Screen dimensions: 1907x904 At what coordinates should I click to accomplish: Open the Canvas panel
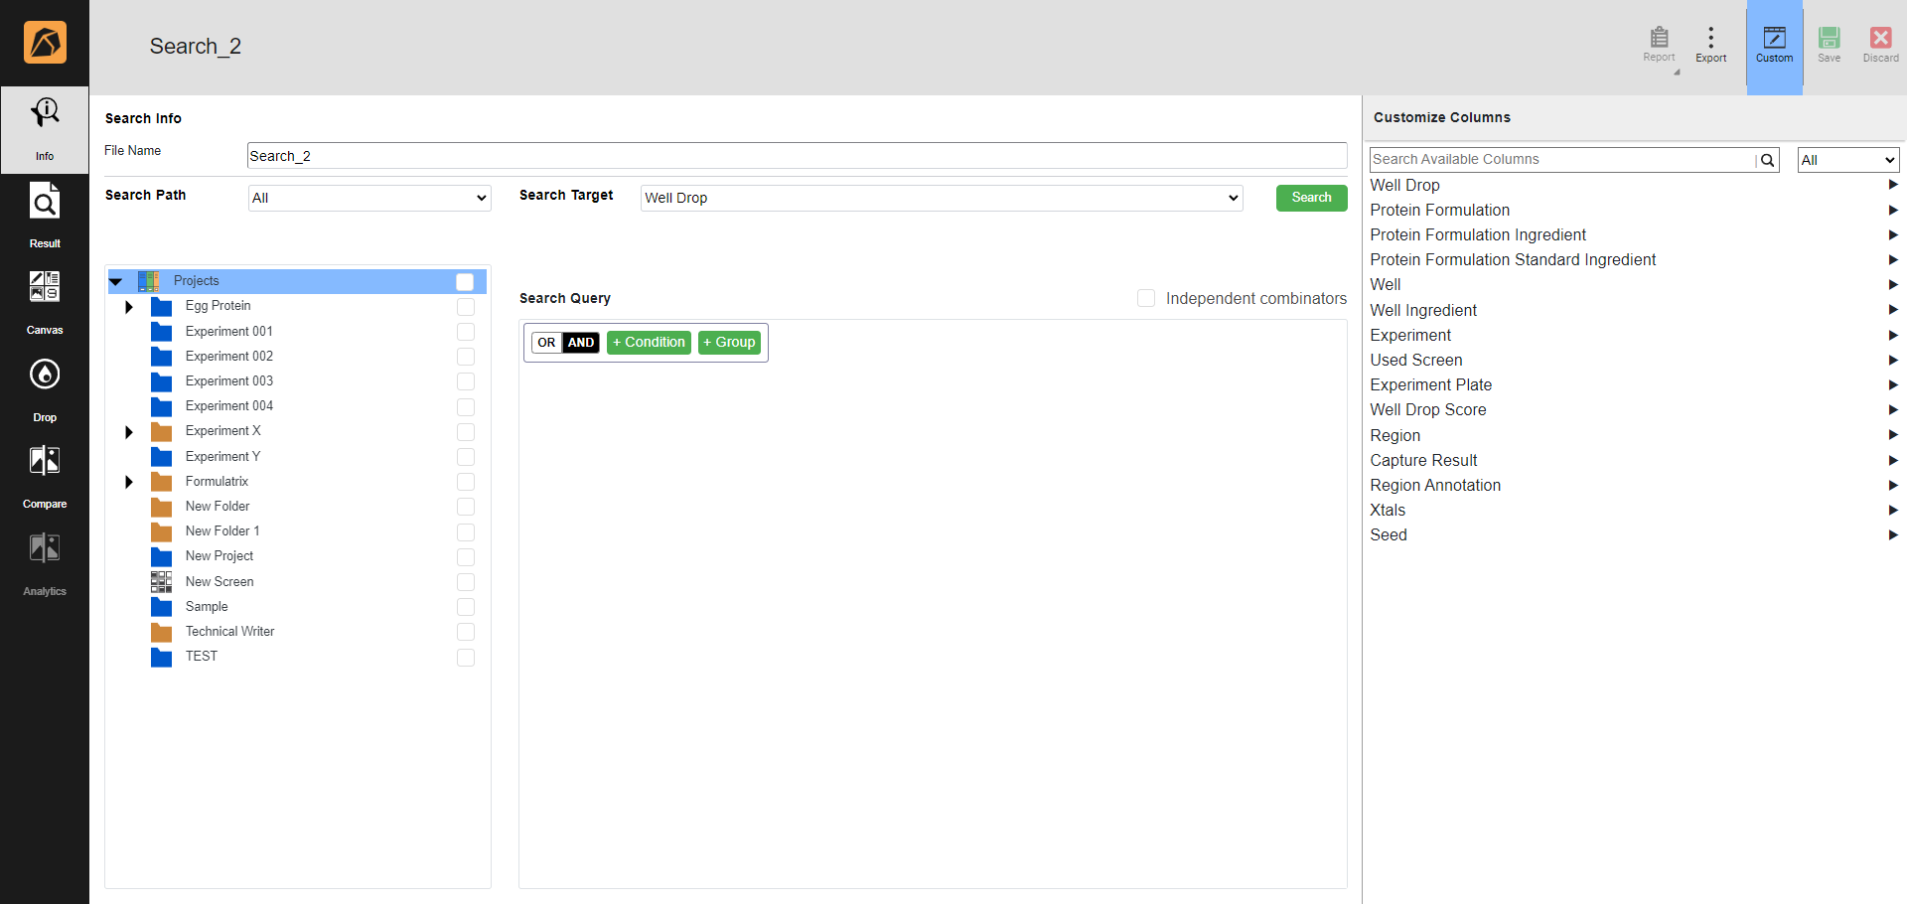coord(45,298)
